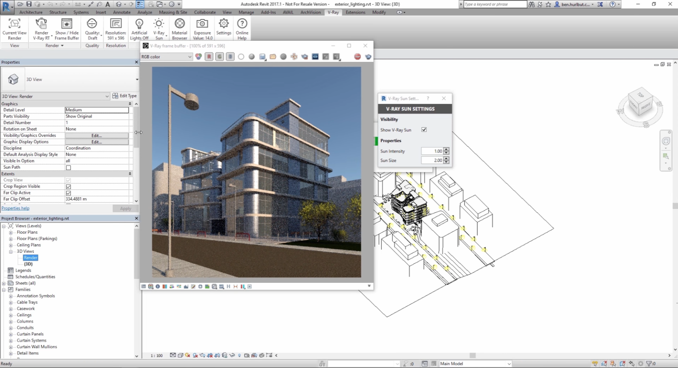Switch to alpha channel white circle
This screenshot has width=678, height=368.
point(241,57)
